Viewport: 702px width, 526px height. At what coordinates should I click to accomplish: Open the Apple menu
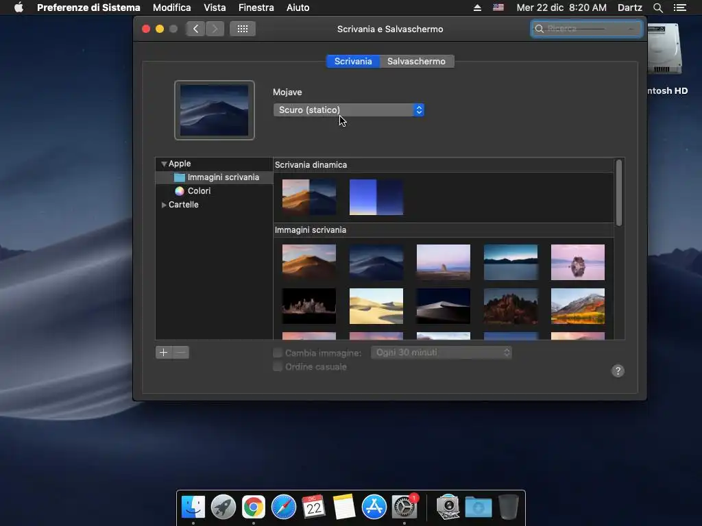pos(19,8)
